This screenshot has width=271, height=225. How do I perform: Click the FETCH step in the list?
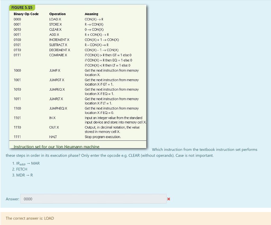click(x=21, y=169)
